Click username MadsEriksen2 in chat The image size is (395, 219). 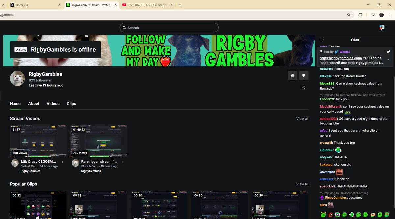[330, 107]
